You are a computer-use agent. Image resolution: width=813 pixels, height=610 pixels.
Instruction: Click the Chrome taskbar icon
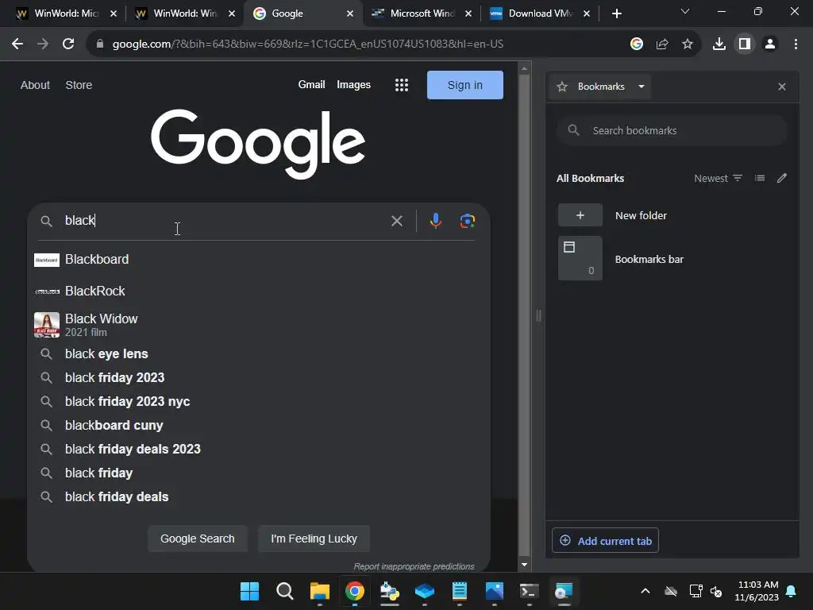pos(355,591)
